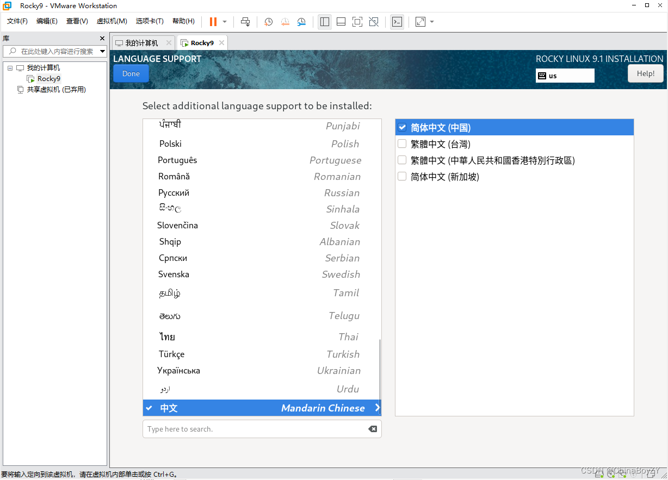Check 繁體中文 (台灣) checkbox
668x480 pixels.
403,144
